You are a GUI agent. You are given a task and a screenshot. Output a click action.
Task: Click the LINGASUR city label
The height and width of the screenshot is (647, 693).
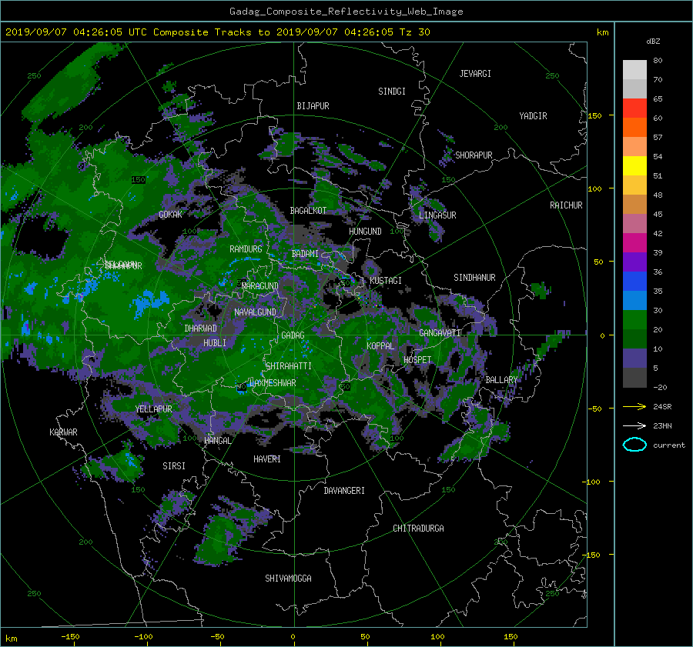(437, 215)
